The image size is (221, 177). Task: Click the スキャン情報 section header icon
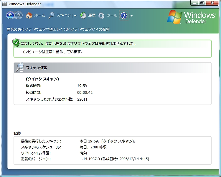point(19,68)
